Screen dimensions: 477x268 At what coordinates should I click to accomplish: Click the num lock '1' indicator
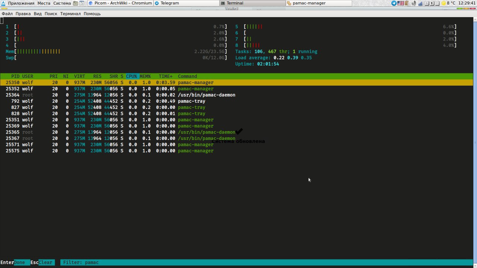pos(432,3)
